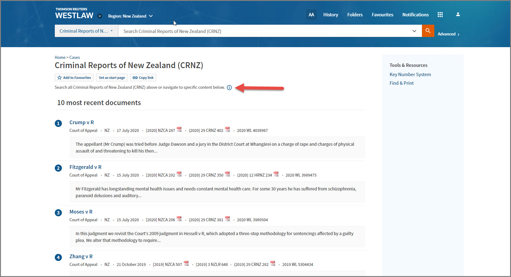Open the Notifications menu
The image size is (511, 277).
(x=416, y=14)
